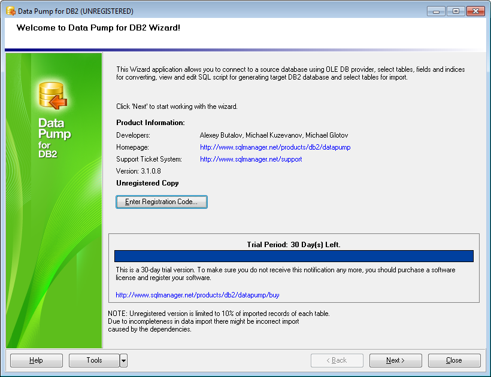Screen dimensions: 491x377
Task: Open the Homepage datapump link
Action: (275, 147)
